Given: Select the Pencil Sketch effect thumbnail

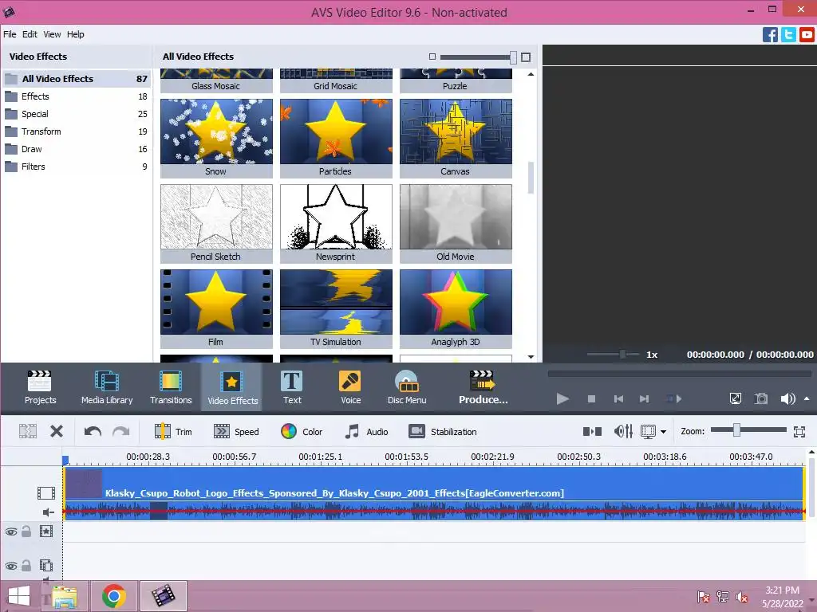Looking at the screenshot, I should tap(216, 223).
